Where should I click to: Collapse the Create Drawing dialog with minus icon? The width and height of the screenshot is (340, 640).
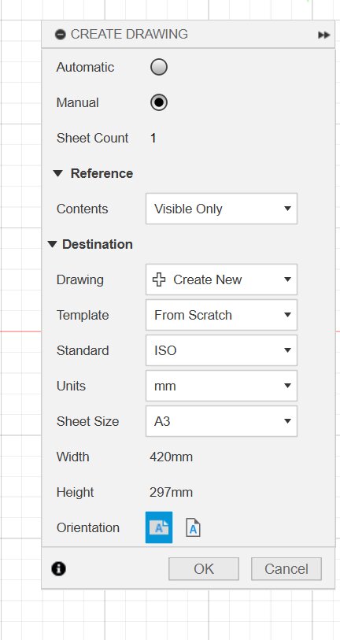click(x=60, y=35)
